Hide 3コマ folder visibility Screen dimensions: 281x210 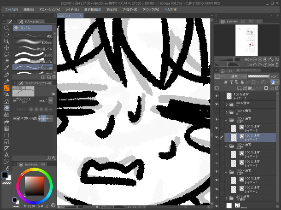point(216,120)
